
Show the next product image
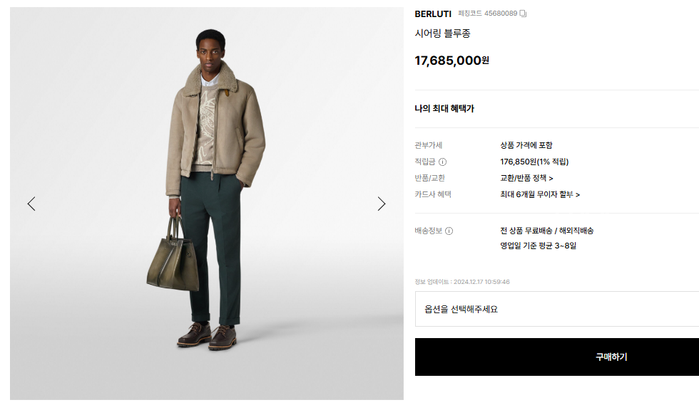[x=381, y=204]
